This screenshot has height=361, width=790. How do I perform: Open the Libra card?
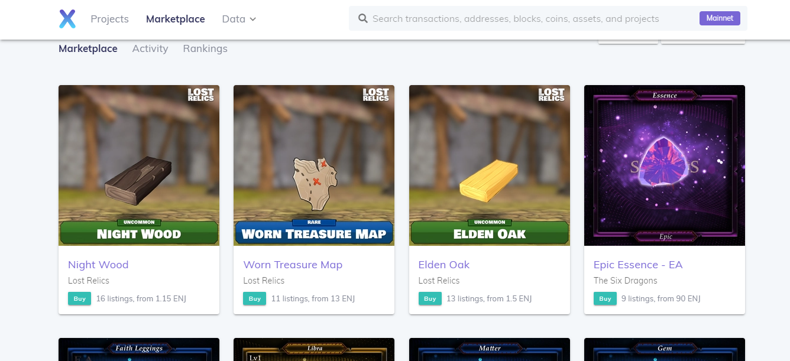coord(314,350)
